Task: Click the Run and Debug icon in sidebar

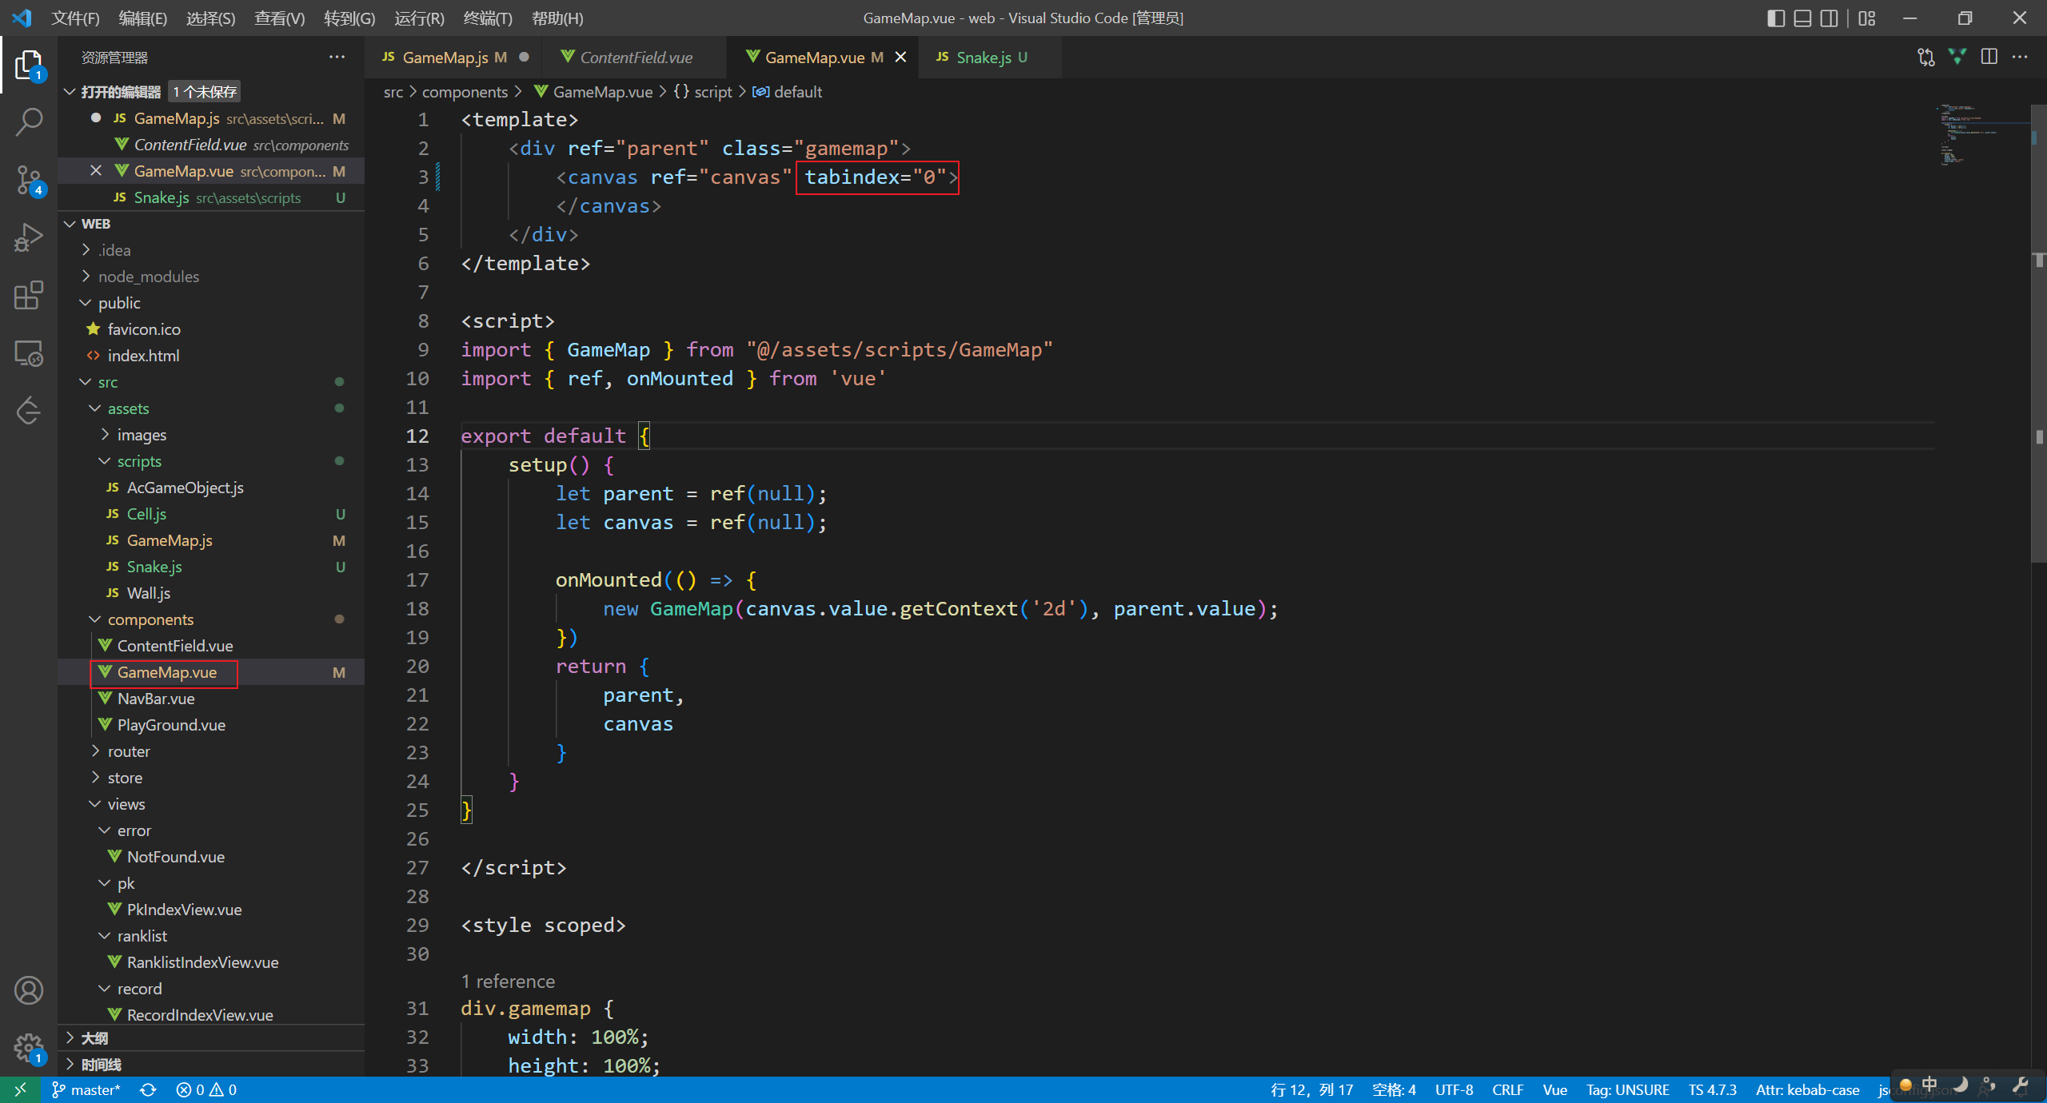Action: (x=30, y=237)
